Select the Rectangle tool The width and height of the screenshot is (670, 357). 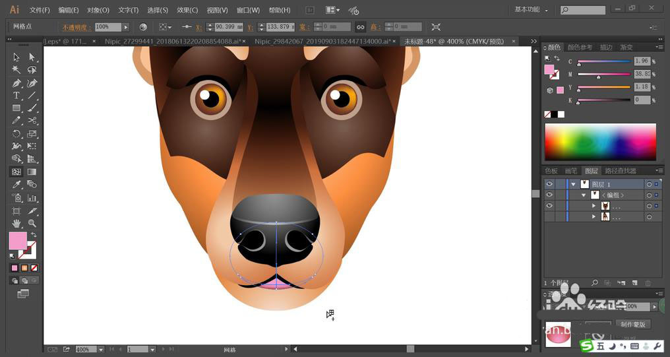tap(16, 108)
